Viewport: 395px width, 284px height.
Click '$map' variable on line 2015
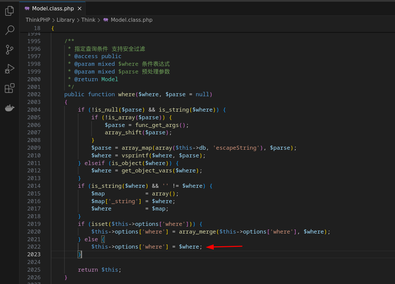pos(98,194)
